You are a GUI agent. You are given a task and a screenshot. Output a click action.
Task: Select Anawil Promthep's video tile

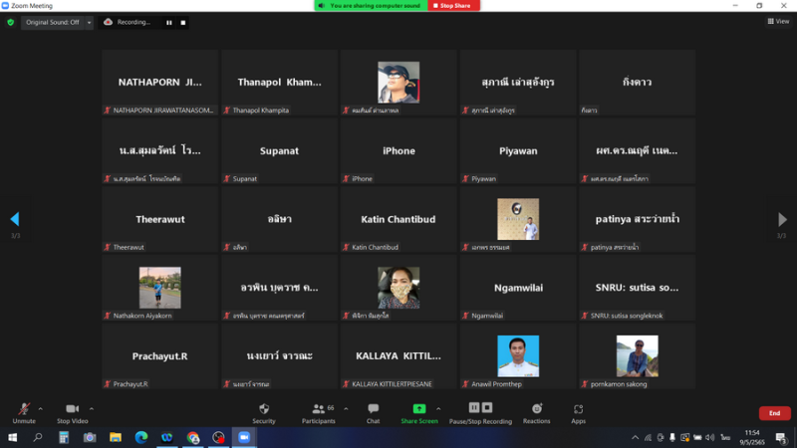(518, 356)
